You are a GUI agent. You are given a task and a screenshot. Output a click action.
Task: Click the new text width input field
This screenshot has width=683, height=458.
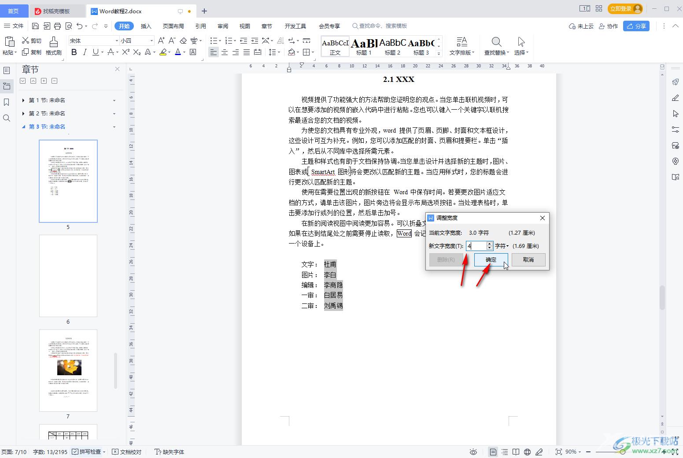click(x=476, y=246)
